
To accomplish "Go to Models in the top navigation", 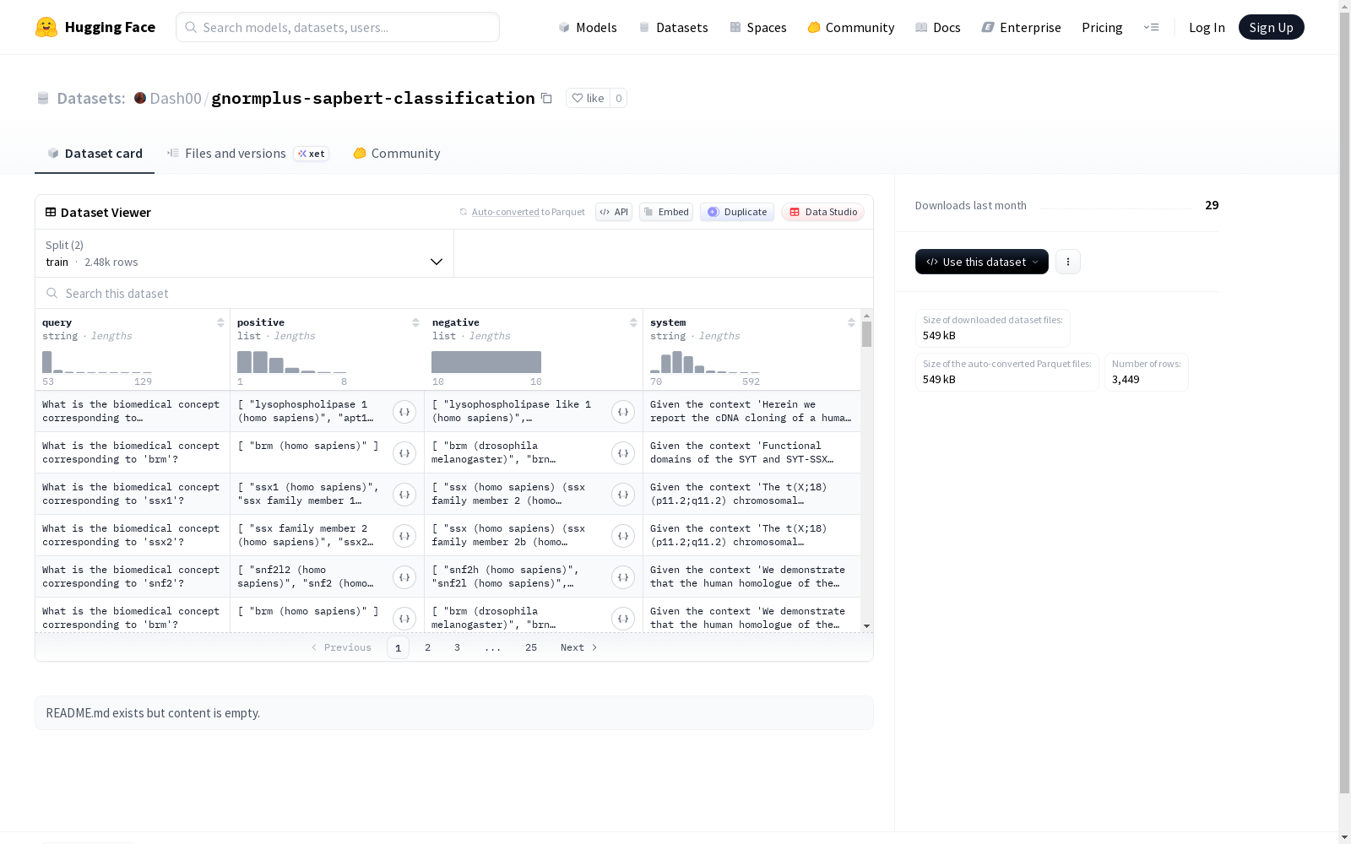I will 588,27.
